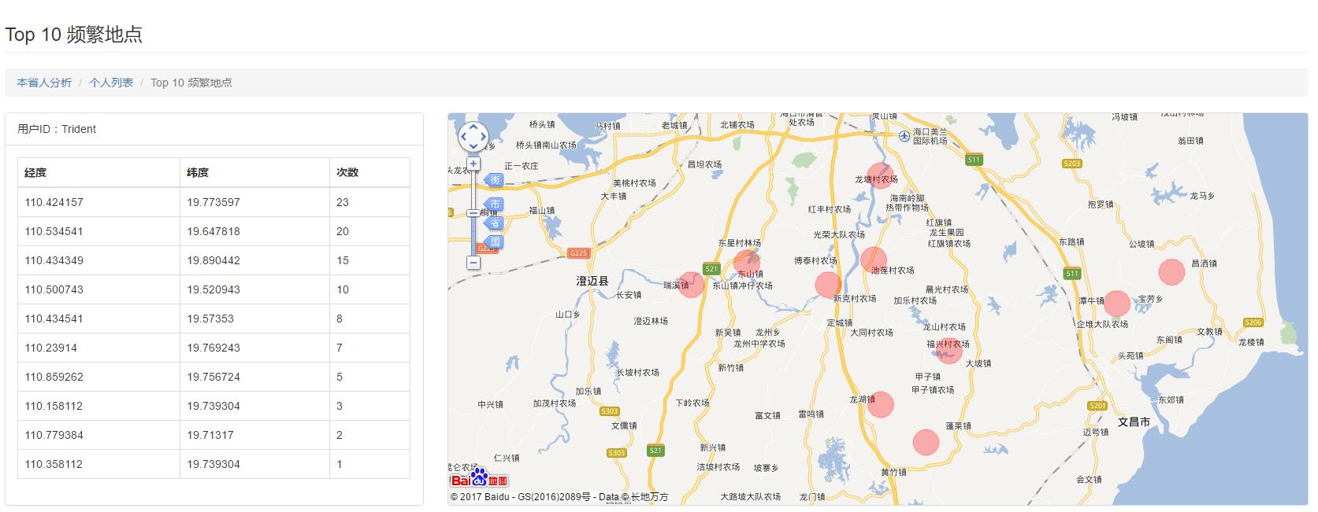Click the map zoom in plus button
Screen dimensions: 1318x512
(473, 164)
